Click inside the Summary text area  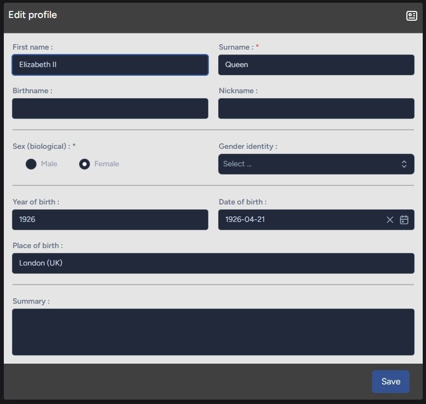(x=213, y=332)
